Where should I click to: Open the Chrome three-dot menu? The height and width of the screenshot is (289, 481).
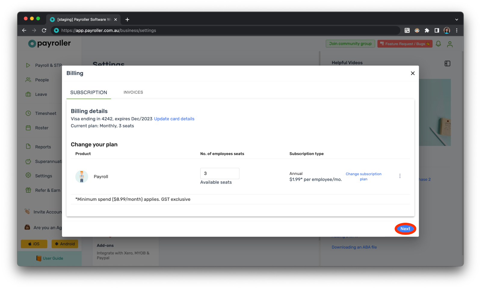point(457,30)
